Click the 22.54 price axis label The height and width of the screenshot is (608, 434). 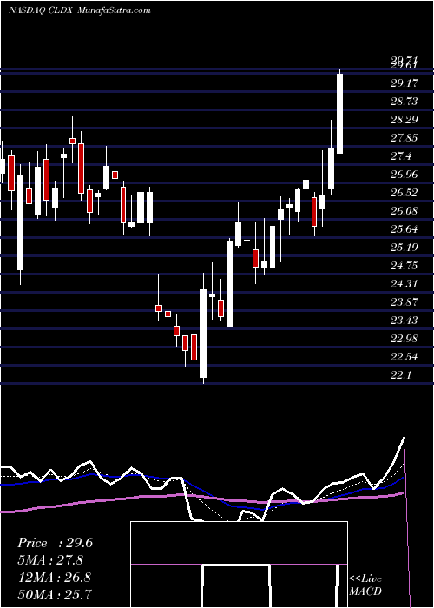[404, 356]
